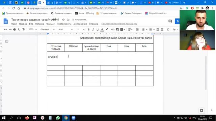The height and width of the screenshot is (121, 216).
Task: Open the Home - 3DTuning bookmark
Action: [x=85, y=13]
